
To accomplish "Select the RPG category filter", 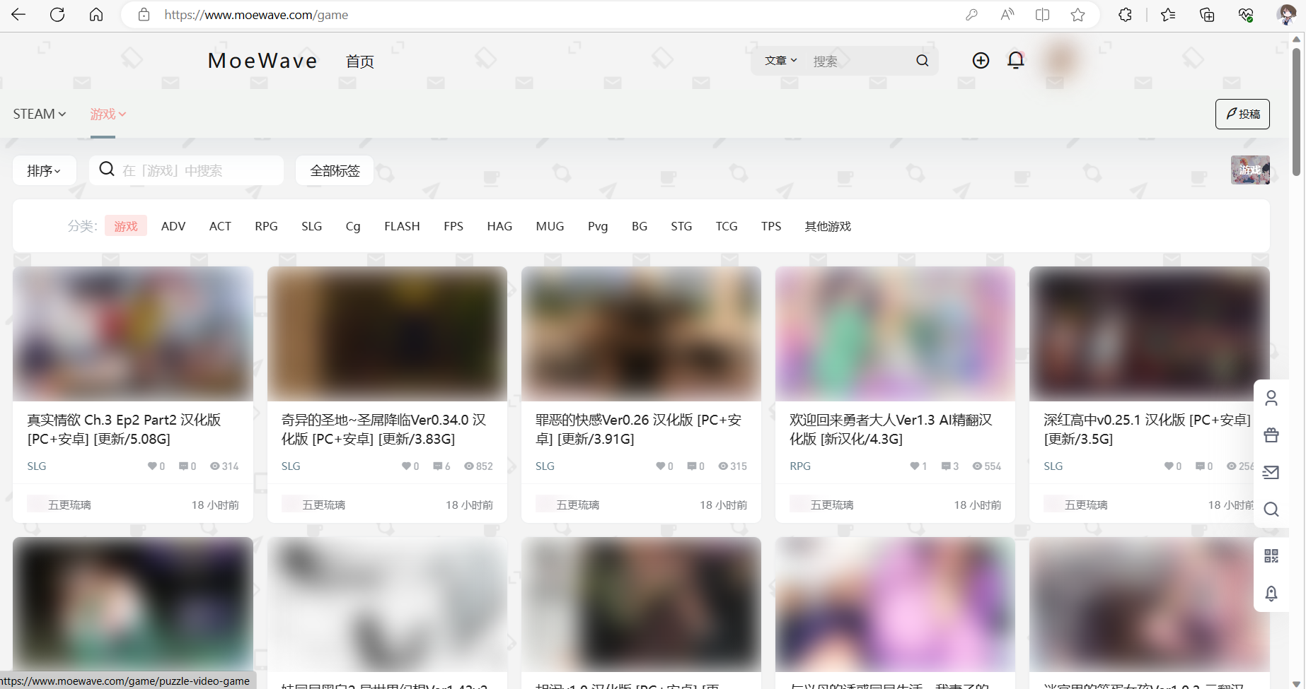I will pos(266,226).
